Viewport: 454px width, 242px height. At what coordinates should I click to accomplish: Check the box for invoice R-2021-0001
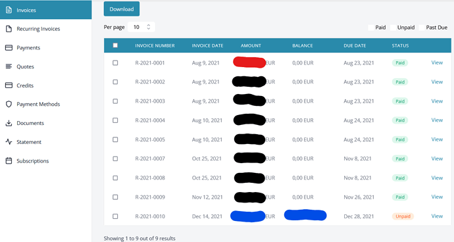tap(115, 63)
